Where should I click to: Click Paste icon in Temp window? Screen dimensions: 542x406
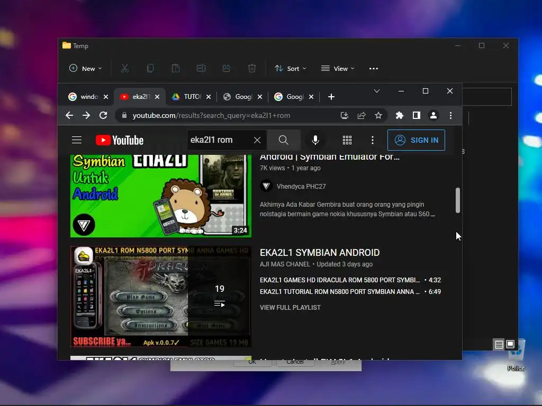(176, 68)
